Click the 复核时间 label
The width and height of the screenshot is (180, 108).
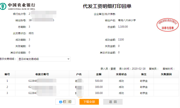[169, 69]
